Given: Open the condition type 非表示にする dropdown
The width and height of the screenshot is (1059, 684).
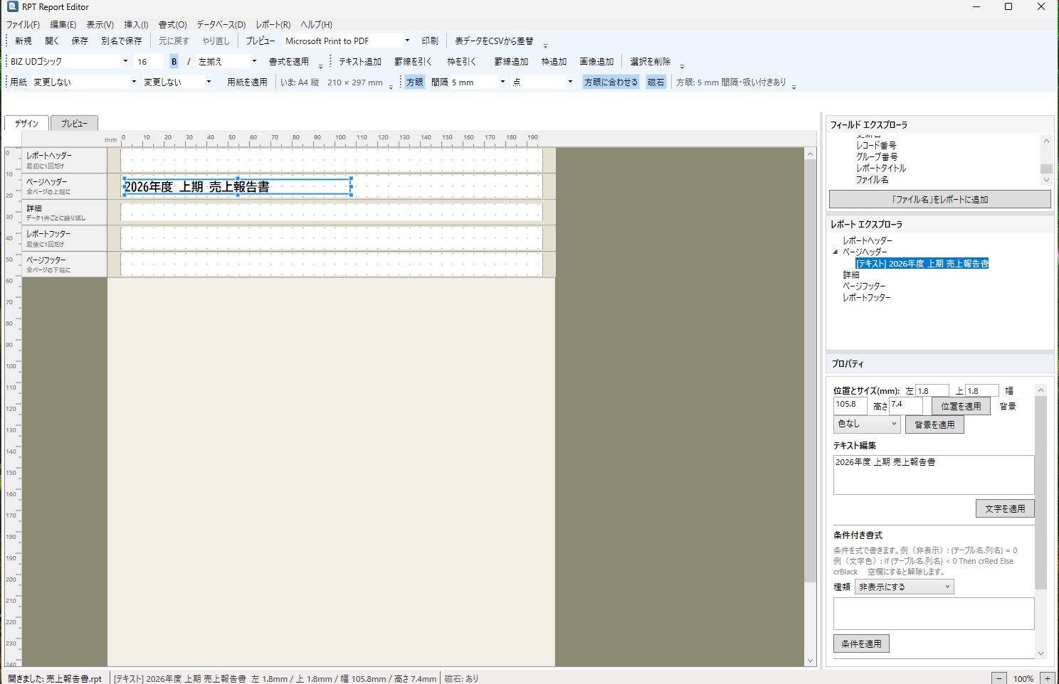Looking at the screenshot, I should [905, 587].
